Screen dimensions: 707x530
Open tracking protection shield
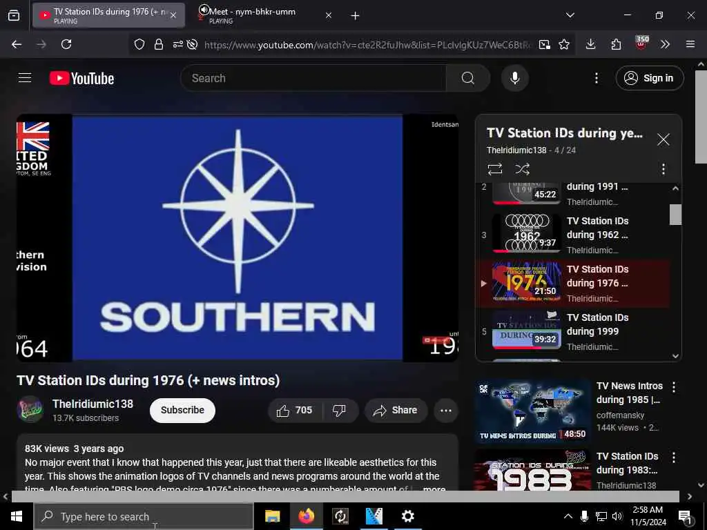point(139,44)
